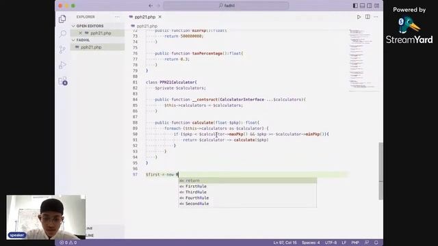Open Explorer panel More Actions ellipsis
The width and height of the screenshot is (438, 246).
[x=117, y=17]
